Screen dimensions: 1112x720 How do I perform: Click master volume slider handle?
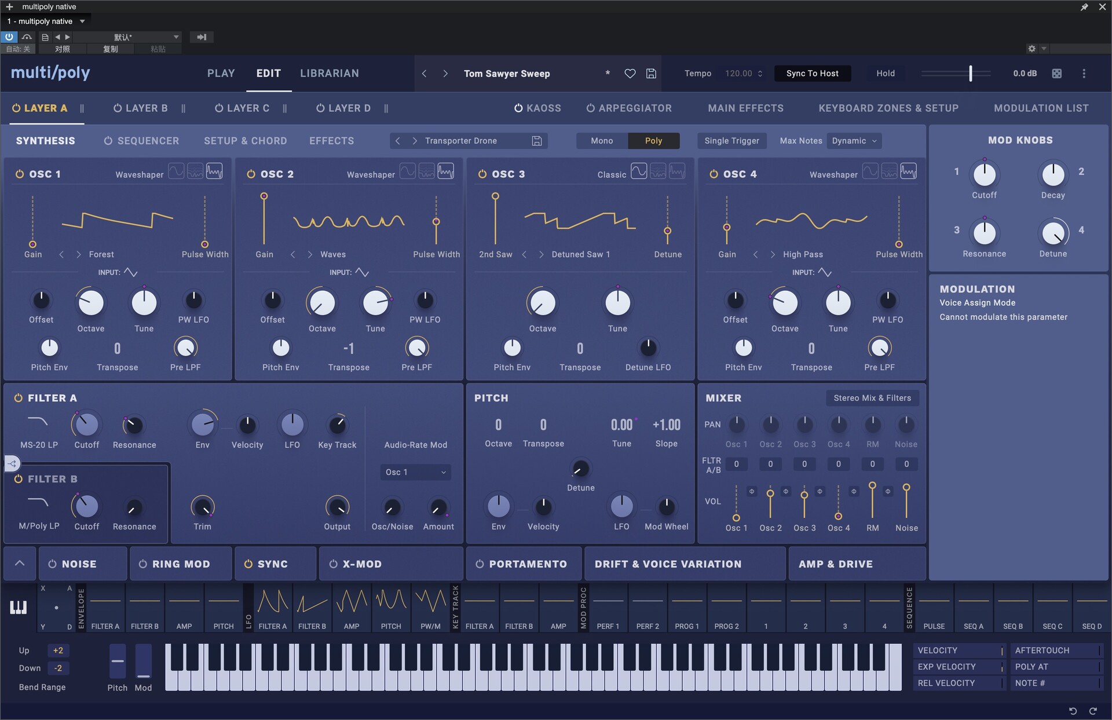pos(971,74)
